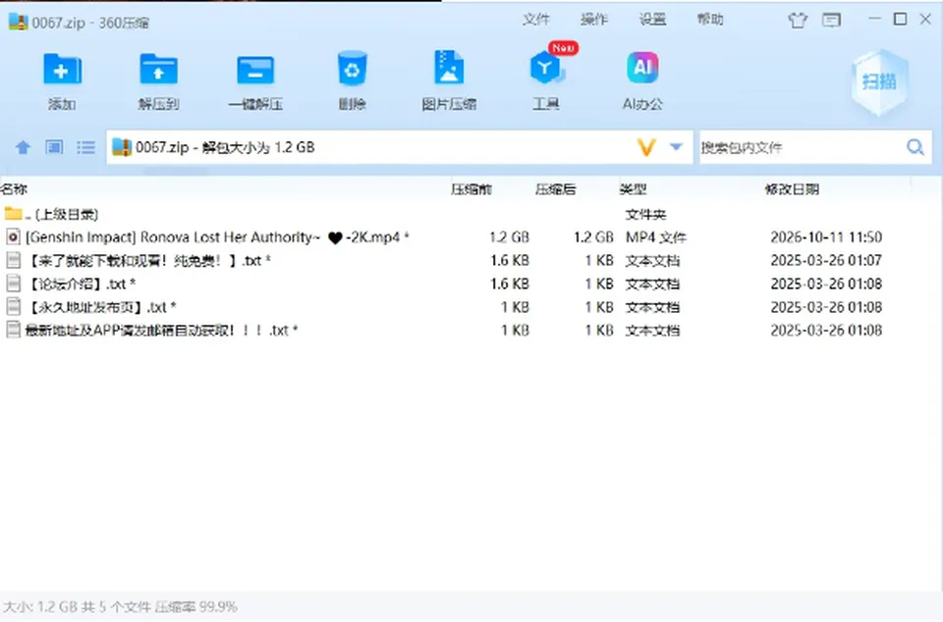This screenshot has height=622, width=943.
Task: Select the 最新地址及APP txt file
Action: point(471,331)
